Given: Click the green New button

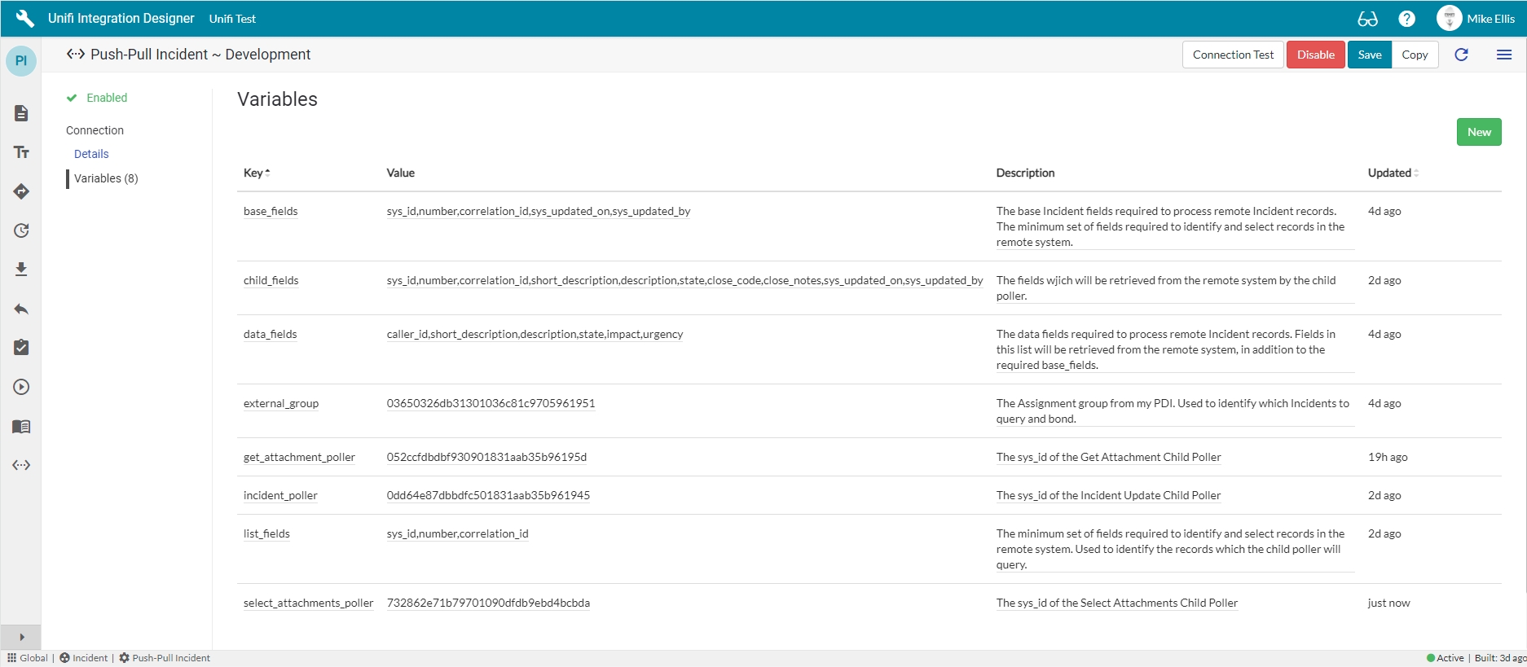Looking at the screenshot, I should tap(1478, 132).
